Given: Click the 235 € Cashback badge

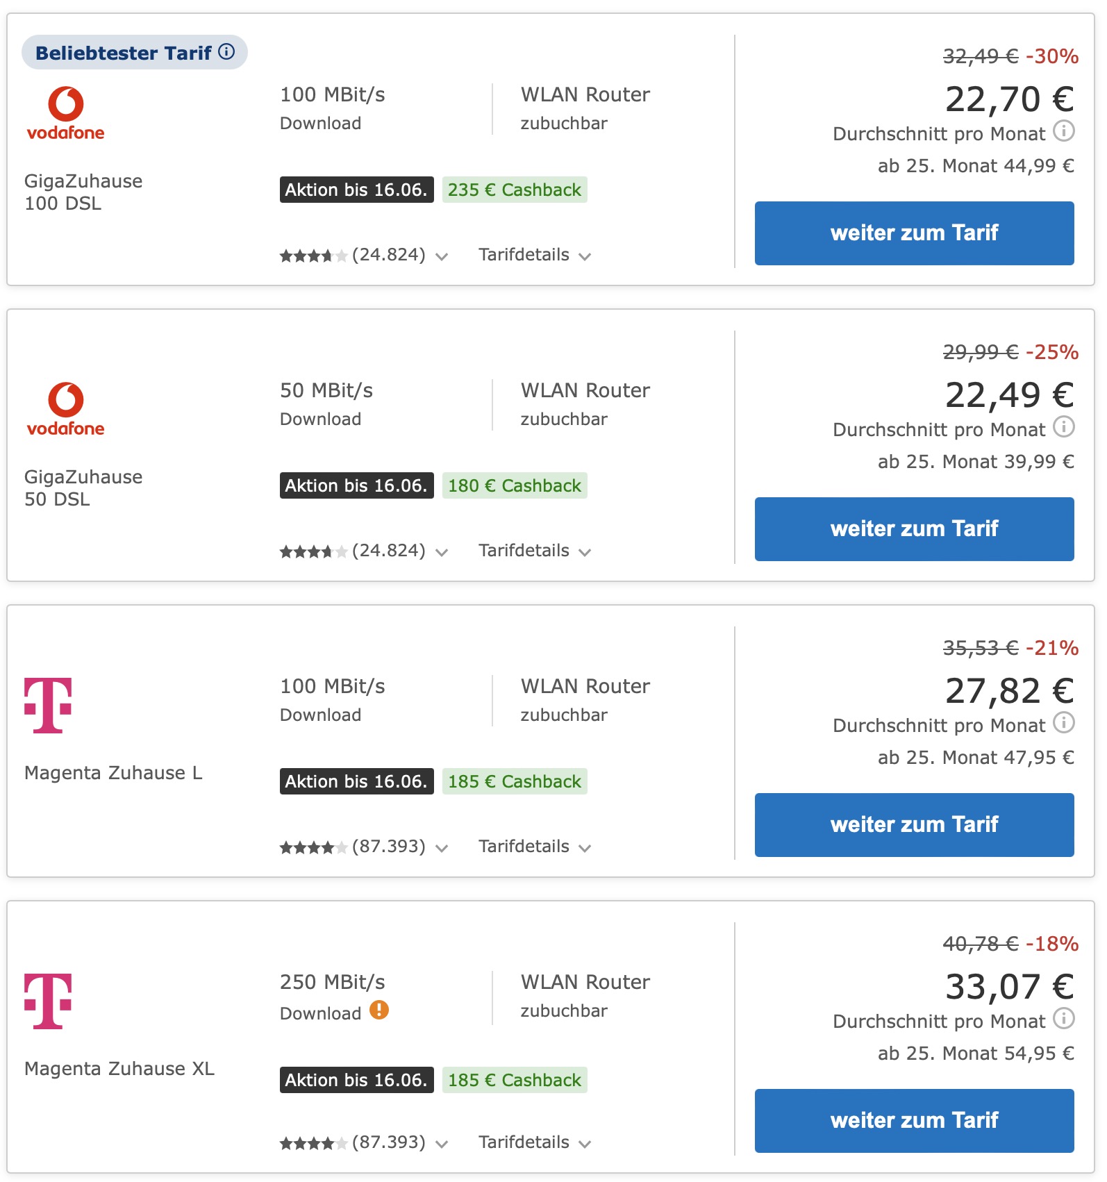Looking at the screenshot, I should click(x=515, y=190).
